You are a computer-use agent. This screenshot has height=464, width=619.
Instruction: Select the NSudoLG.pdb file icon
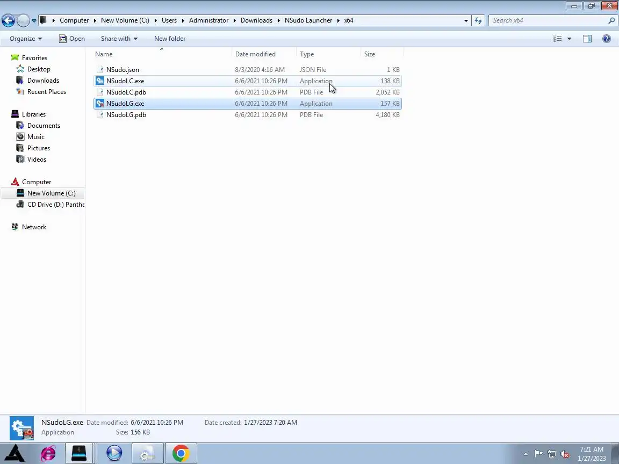click(100, 115)
